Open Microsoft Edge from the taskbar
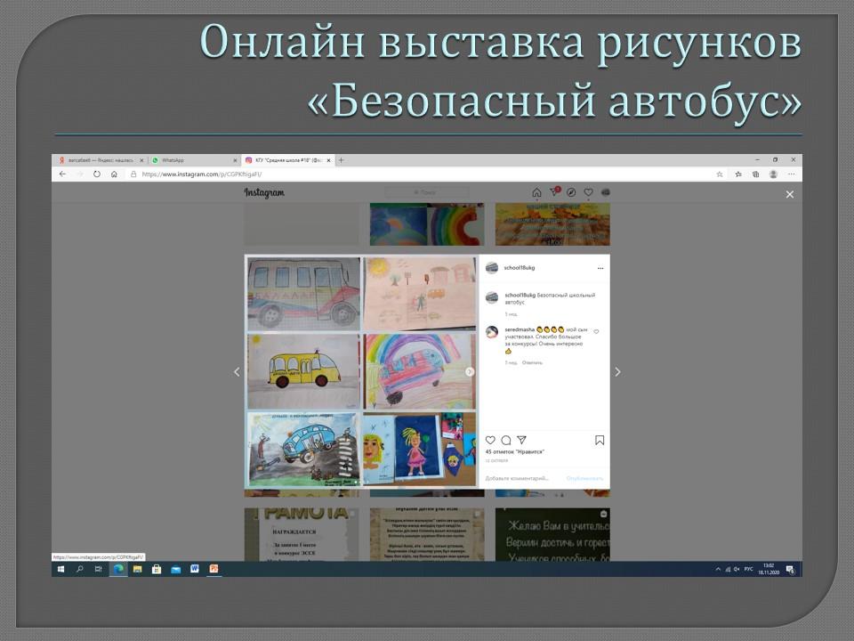This screenshot has width=854, height=641. pos(118,569)
